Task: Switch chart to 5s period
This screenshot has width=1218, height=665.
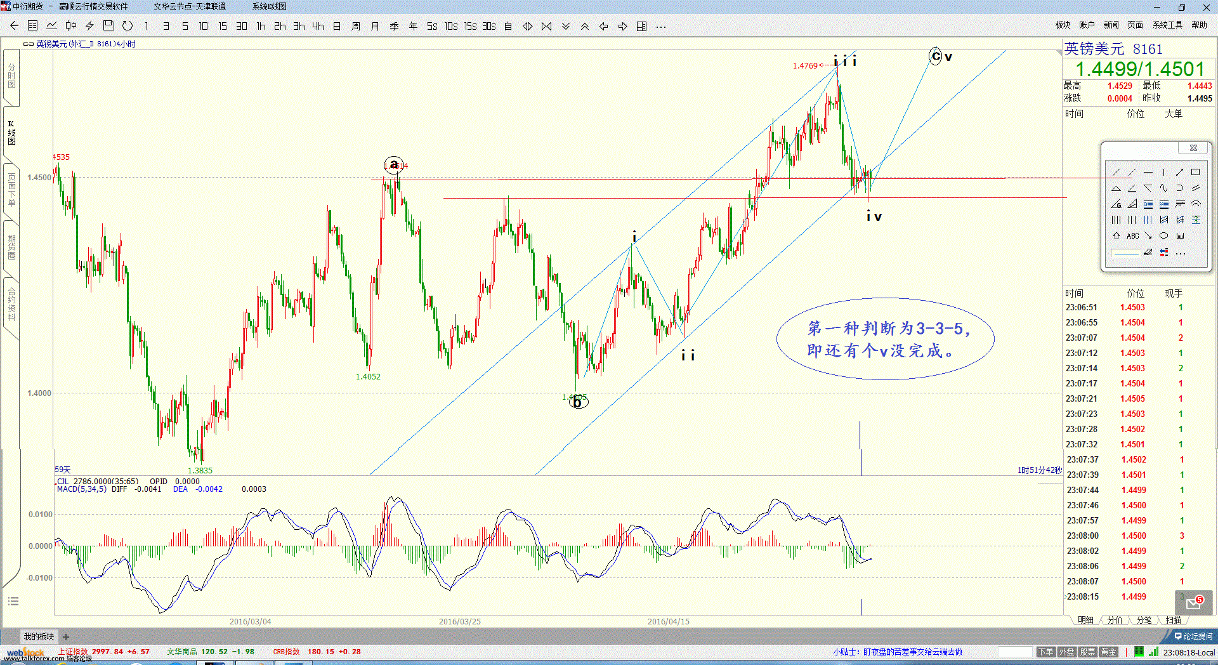Action: [432, 26]
